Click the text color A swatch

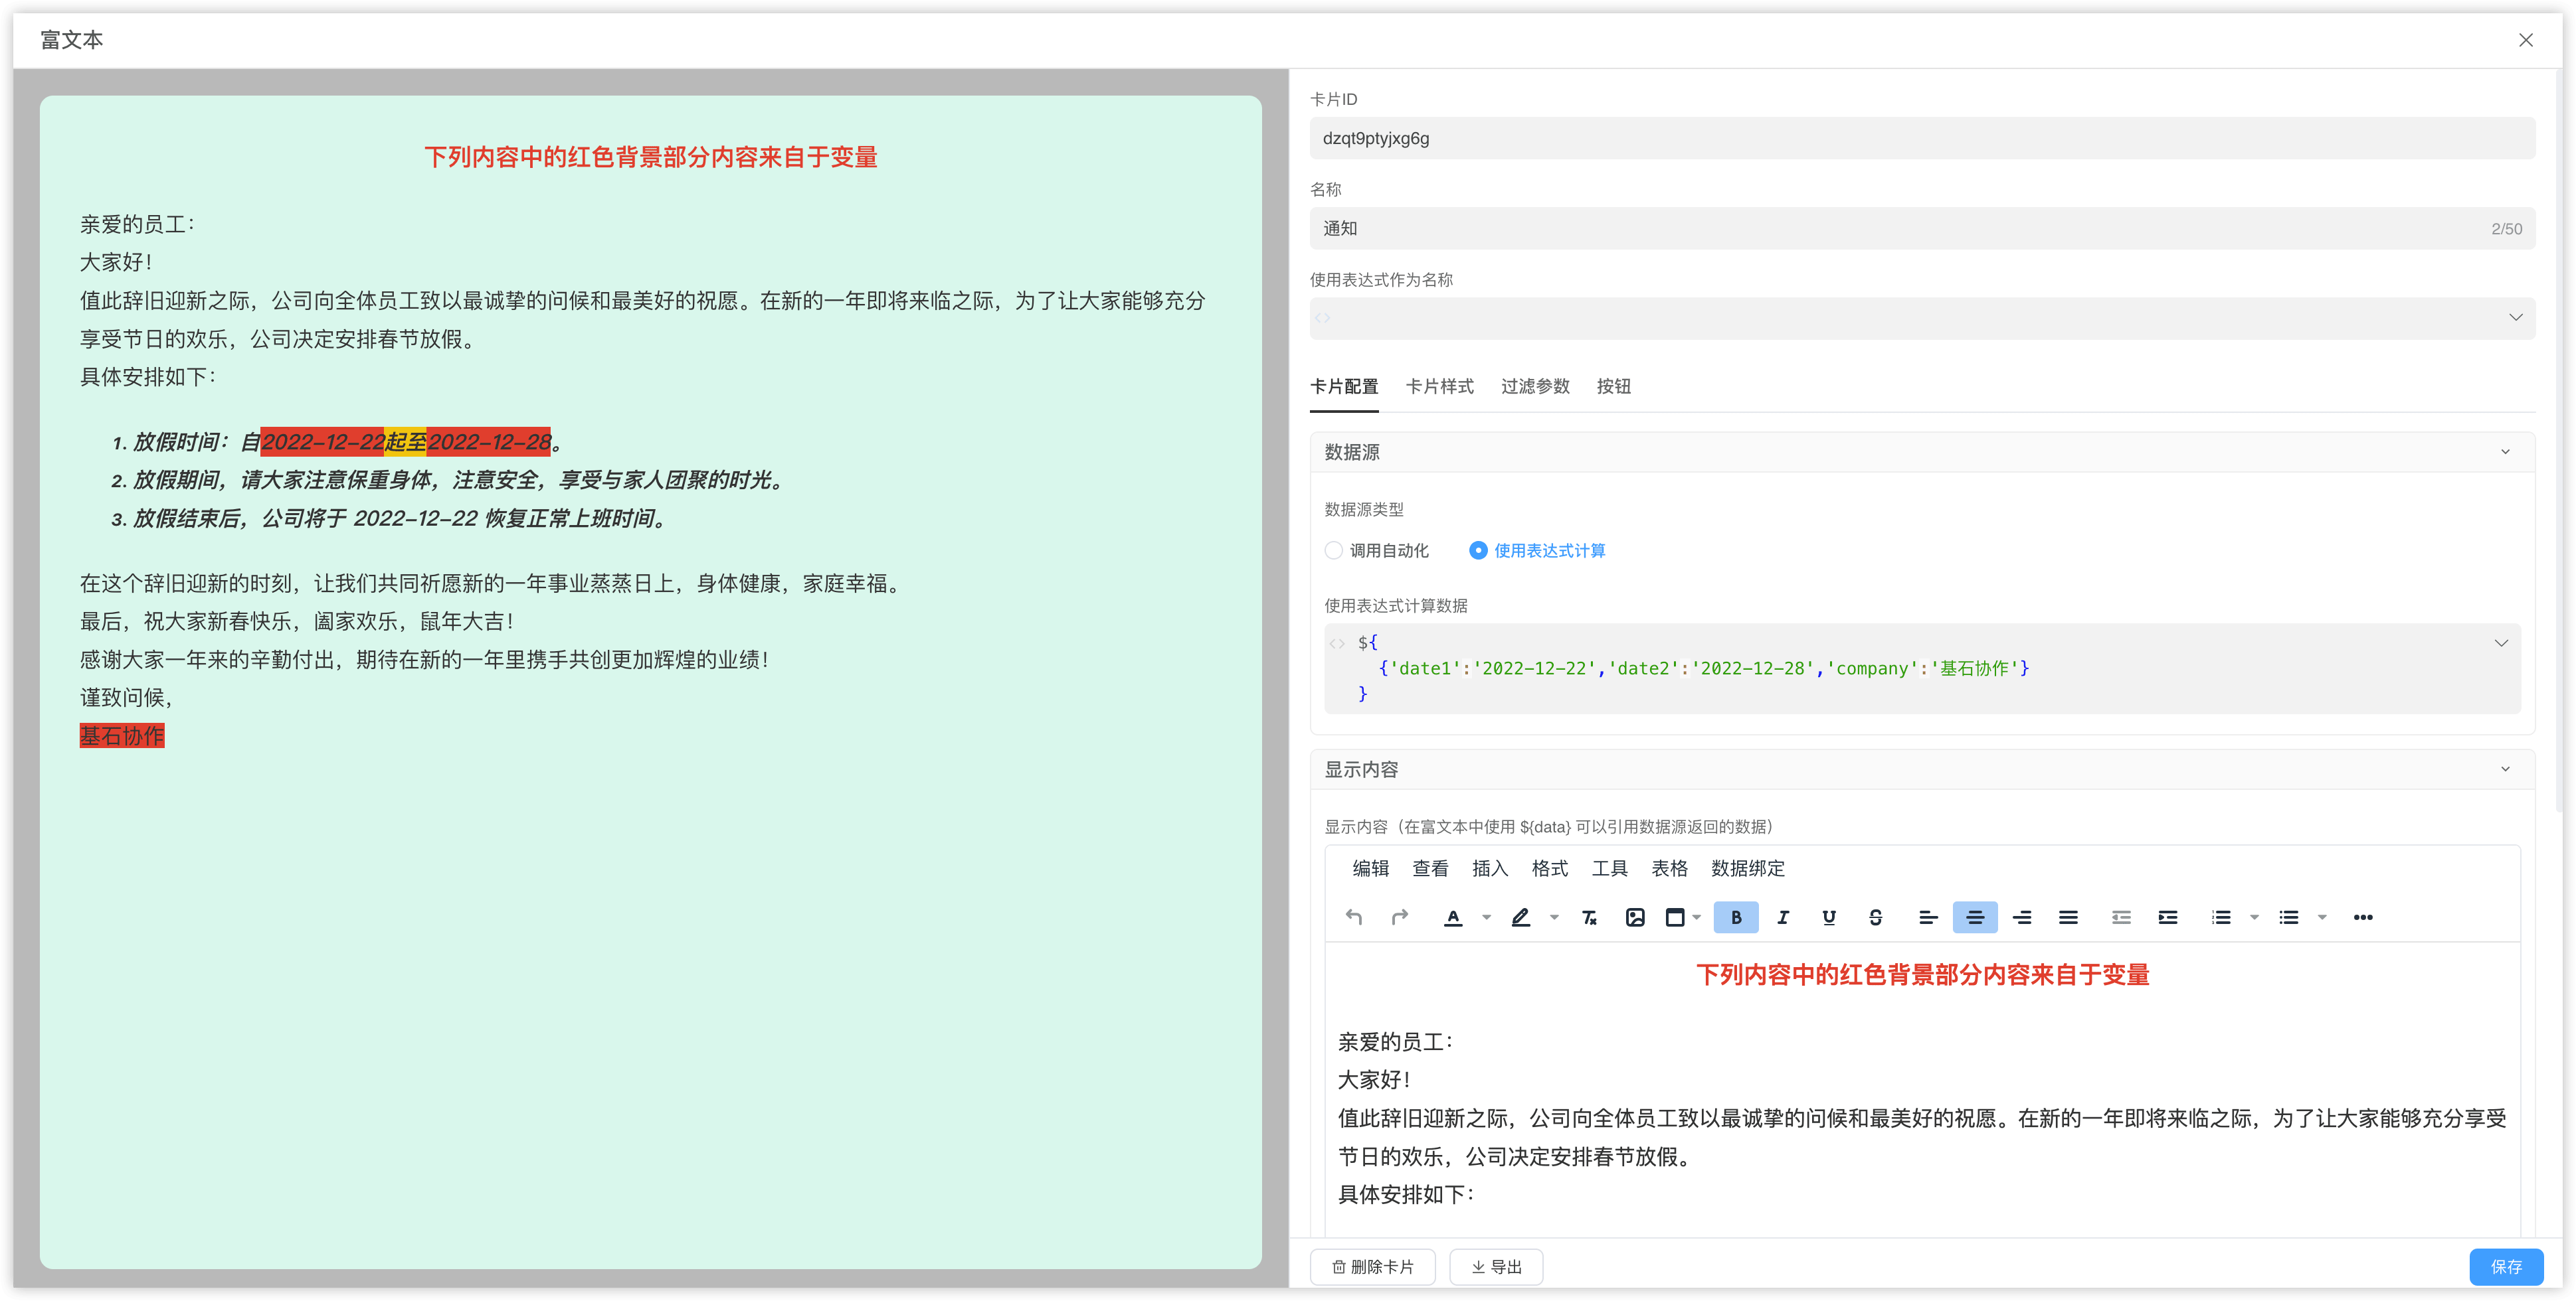1453,917
